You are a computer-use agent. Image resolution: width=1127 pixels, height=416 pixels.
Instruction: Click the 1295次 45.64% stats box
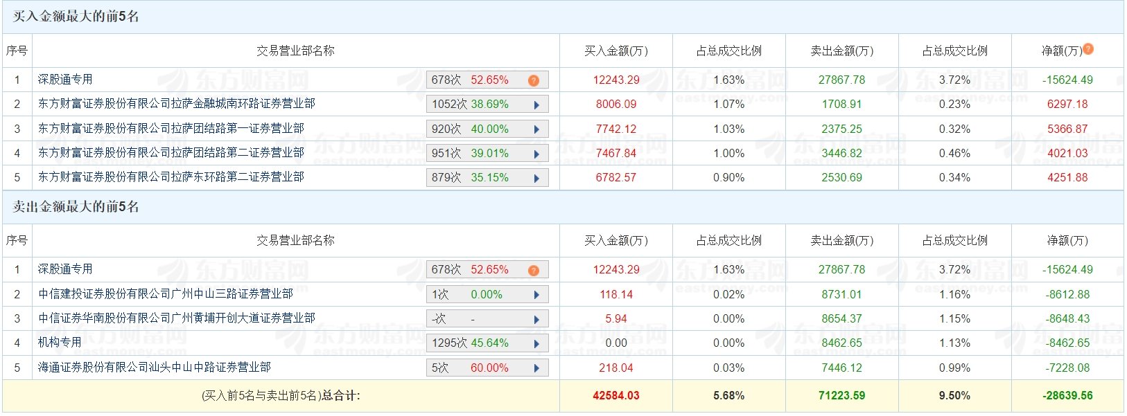click(487, 343)
